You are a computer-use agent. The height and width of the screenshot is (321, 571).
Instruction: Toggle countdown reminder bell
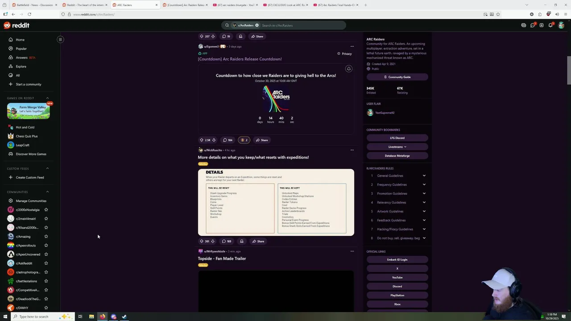tap(349, 69)
